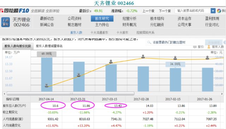
Task: Click the 2017-02-28 price bar
Action: click(143, 79)
